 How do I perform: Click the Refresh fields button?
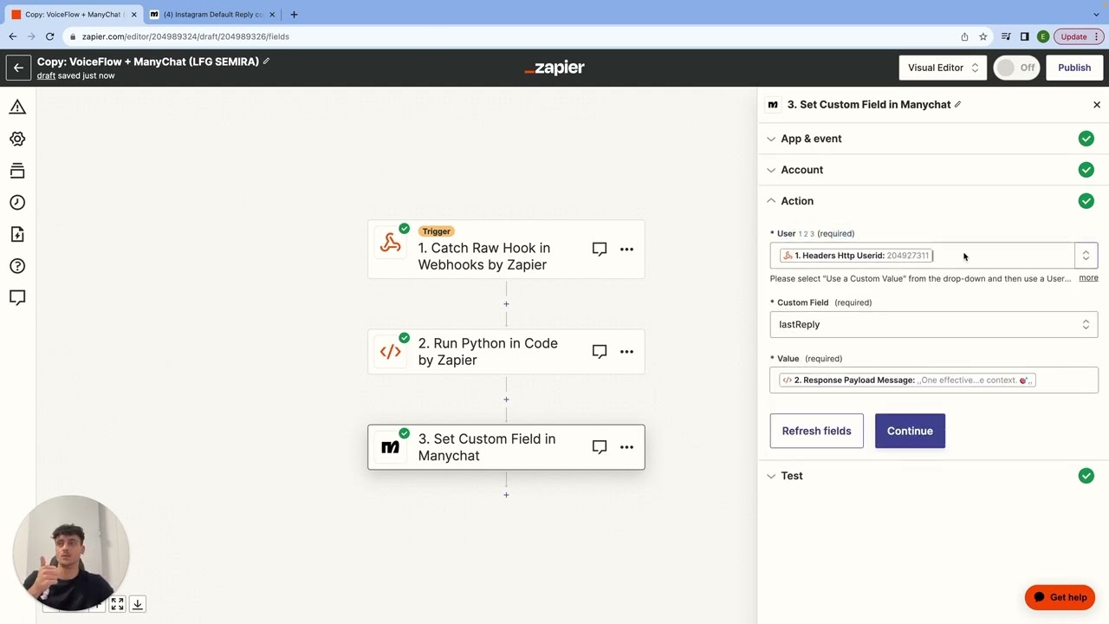(816, 431)
